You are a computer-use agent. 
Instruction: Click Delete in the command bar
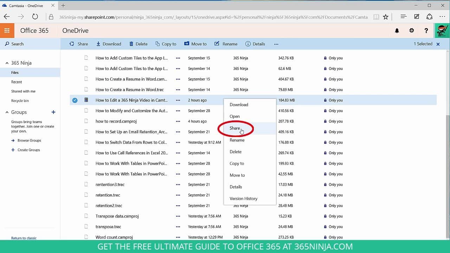[x=138, y=44]
